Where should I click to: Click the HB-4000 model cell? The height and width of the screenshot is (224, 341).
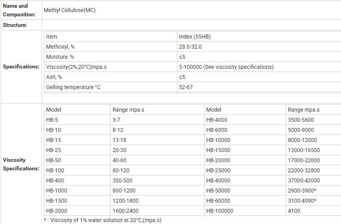(217, 120)
